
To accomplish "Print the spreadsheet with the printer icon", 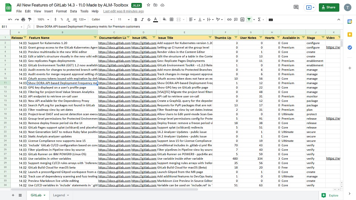I will pyautogui.click(x=23, y=20).
